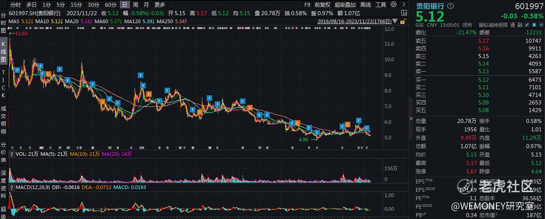Screen dimensions: 545x219
Task: Select the 周 weekly period
Action: point(135,5)
